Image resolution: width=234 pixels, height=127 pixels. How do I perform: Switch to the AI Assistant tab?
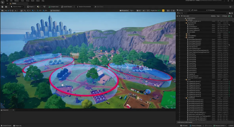click(211, 10)
